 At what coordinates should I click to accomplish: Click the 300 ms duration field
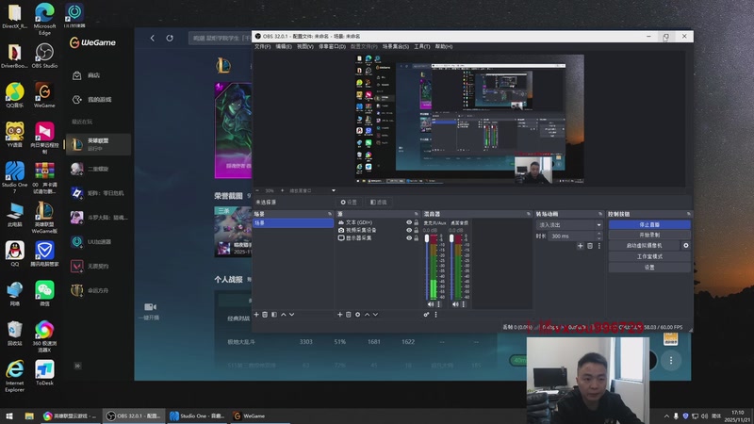point(571,236)
